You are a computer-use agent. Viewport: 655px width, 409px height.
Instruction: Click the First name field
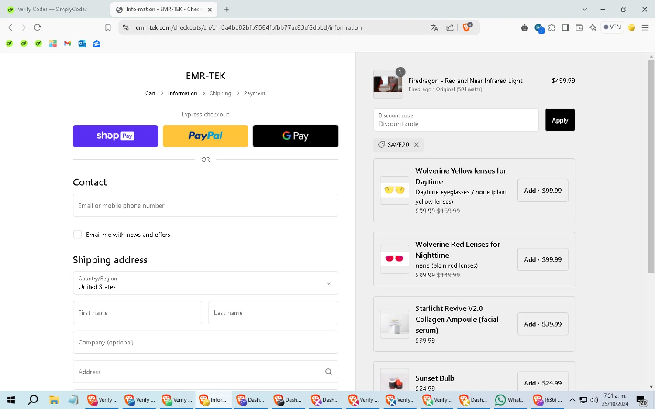pos(138,313)
